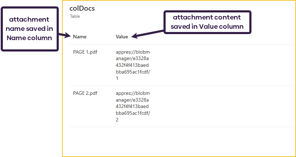Click the appres blobmanager value ending in 2
This screenshot has height=157, width=296.
coord(133,106)
